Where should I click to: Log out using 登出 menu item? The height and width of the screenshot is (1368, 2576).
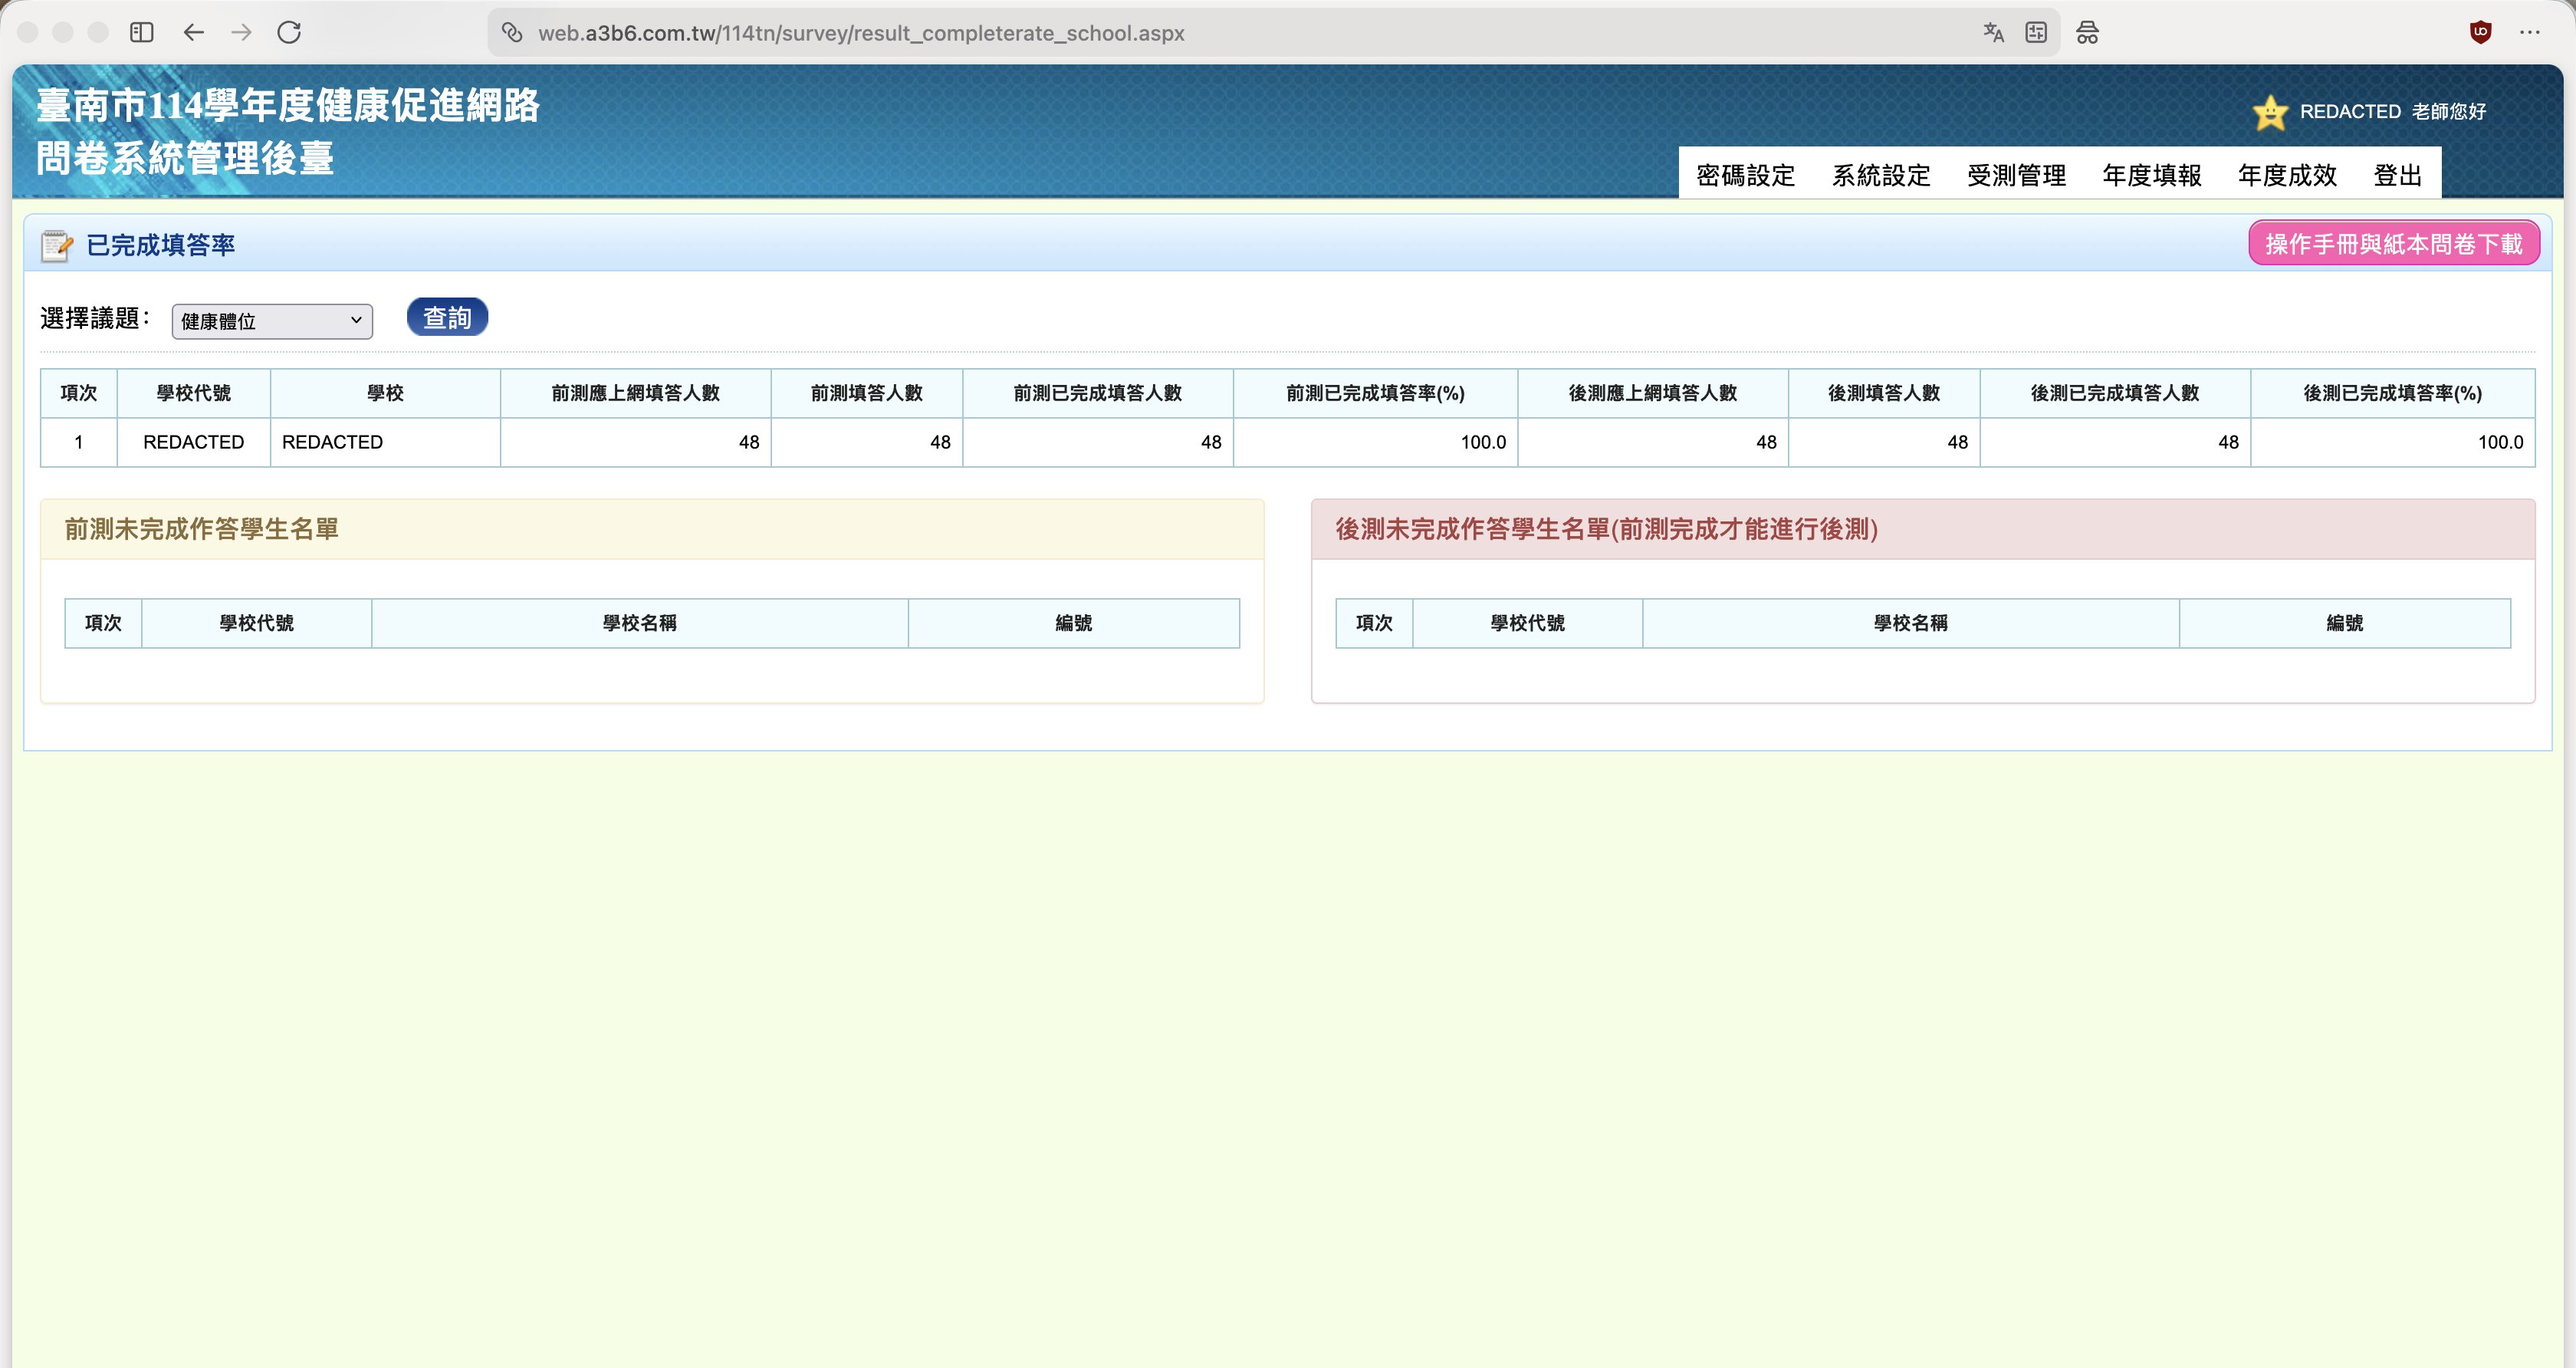[2398, 175]
